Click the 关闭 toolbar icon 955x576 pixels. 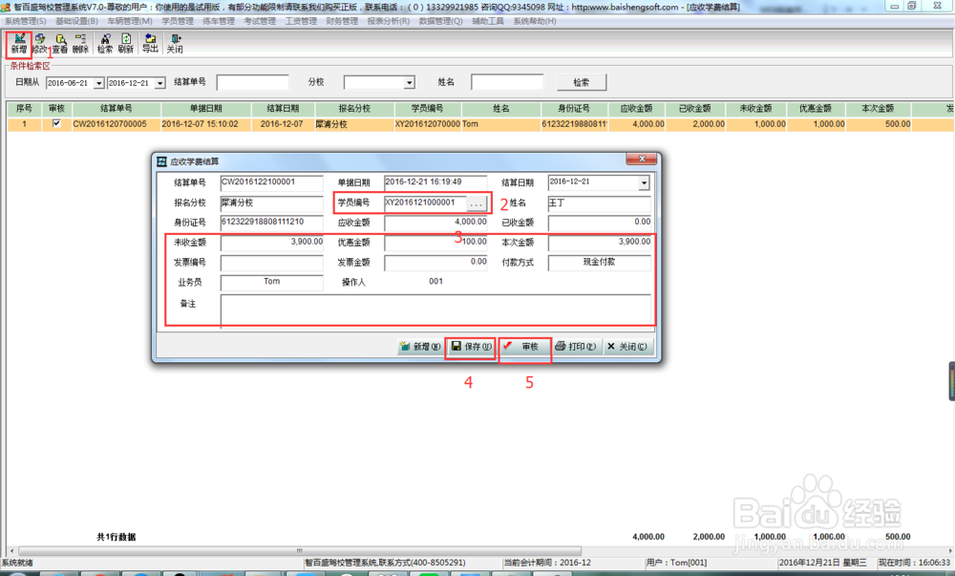coord(175,43)
